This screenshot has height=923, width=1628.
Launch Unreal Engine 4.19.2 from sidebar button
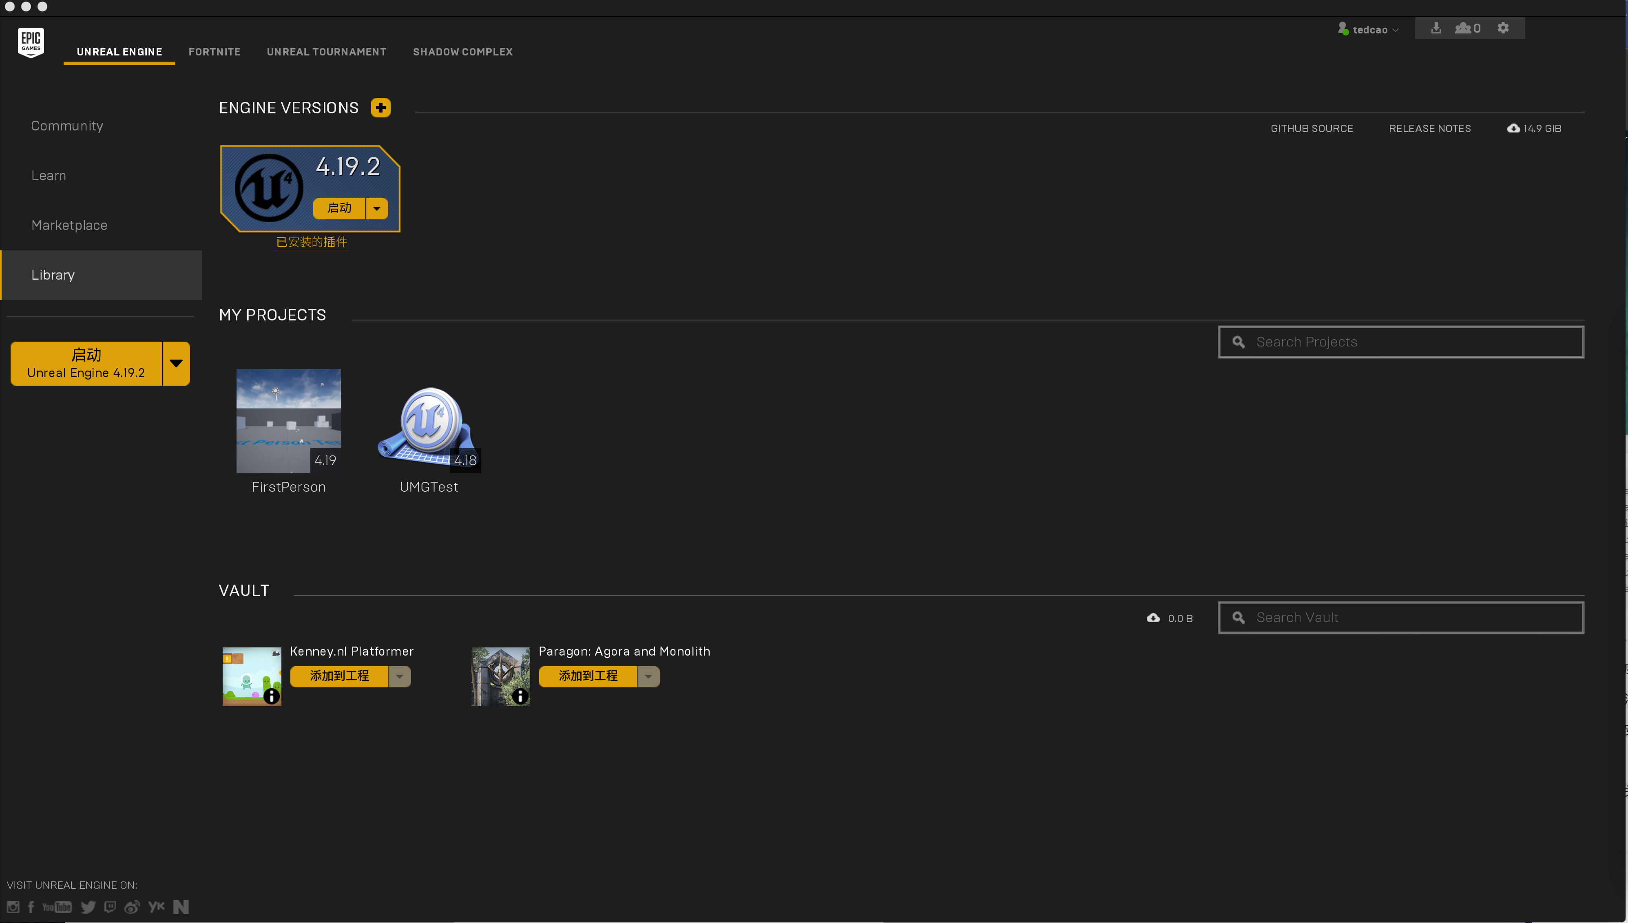(87, 363)
